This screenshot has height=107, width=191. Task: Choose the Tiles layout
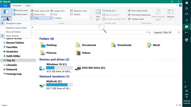40,18
